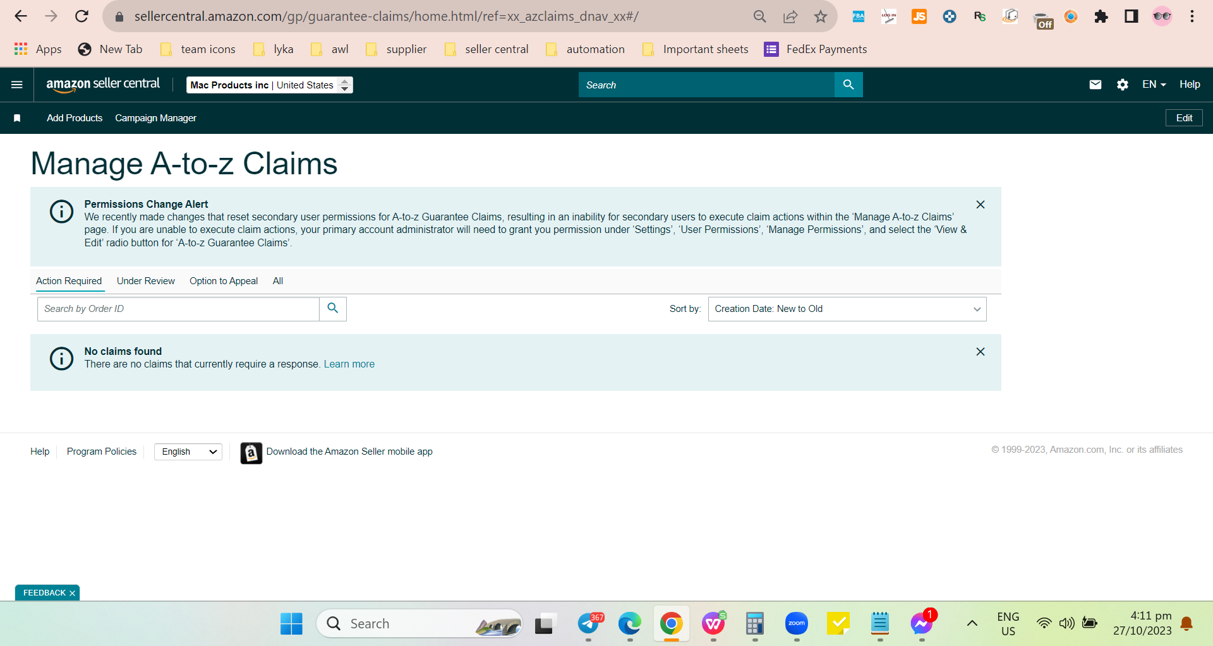Click Download the Amazon Seller mobile app link
Image resolution: width=1213 pixels, height=646 pixels.
coord(349,452)
